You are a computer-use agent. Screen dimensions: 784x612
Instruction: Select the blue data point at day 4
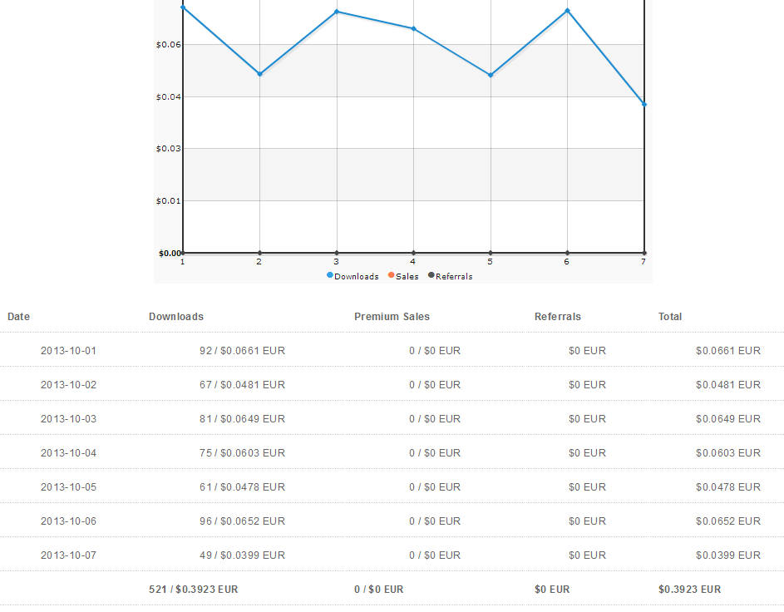413,29
